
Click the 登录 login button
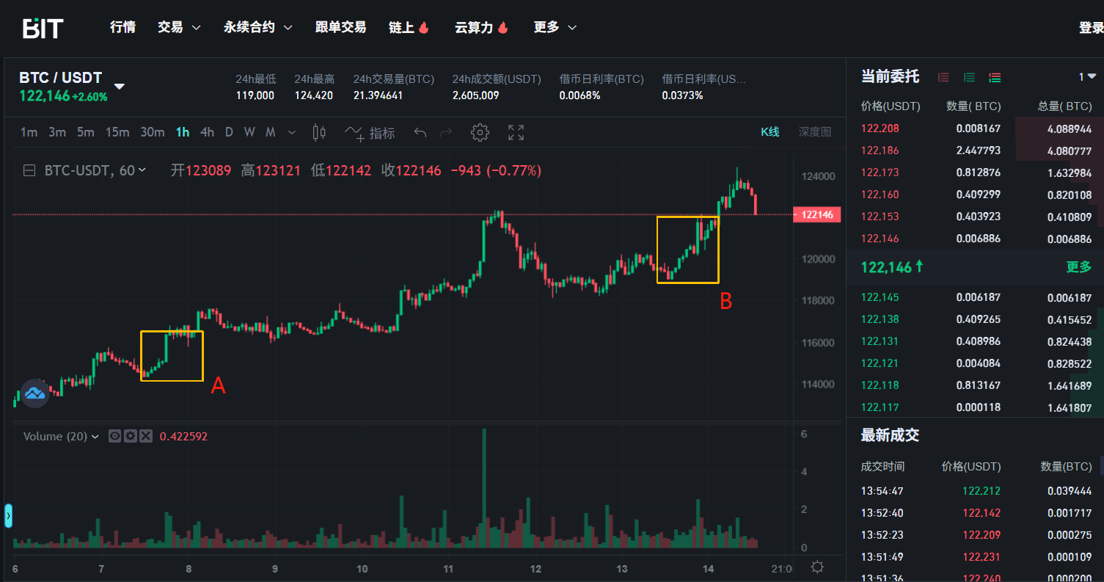pyautogui.click(x=1091, y=27)
